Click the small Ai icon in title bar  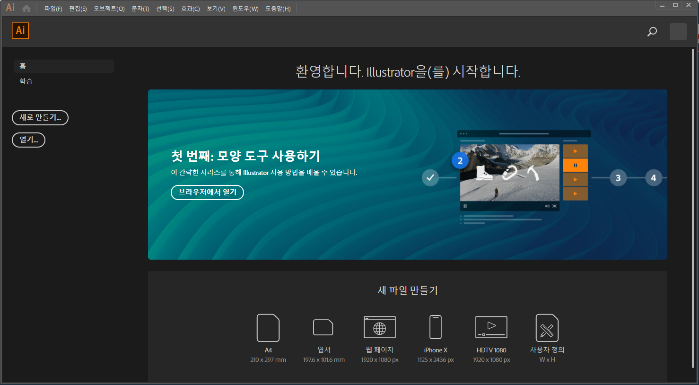click(x=10, y=8)
